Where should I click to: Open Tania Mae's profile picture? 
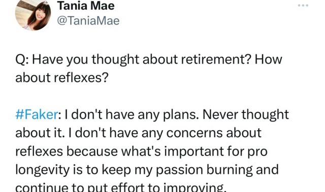click(33, 15)
